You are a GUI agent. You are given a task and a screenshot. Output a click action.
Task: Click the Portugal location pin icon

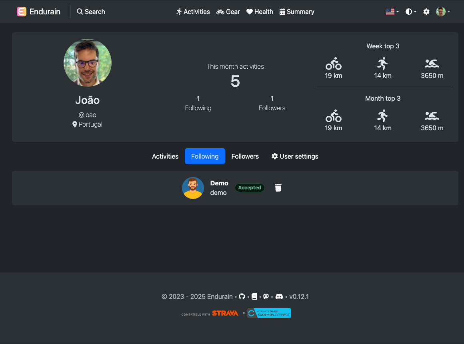click(x=74, y=124)
